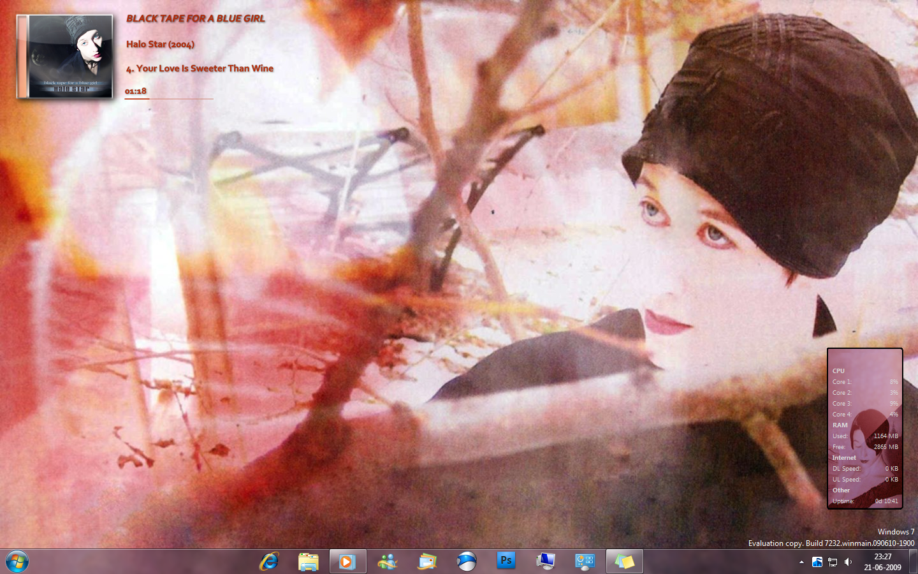Click the "CPU" heading in the system monitor
The height and width of the screenshot is (574, 918).
[838, 371]
